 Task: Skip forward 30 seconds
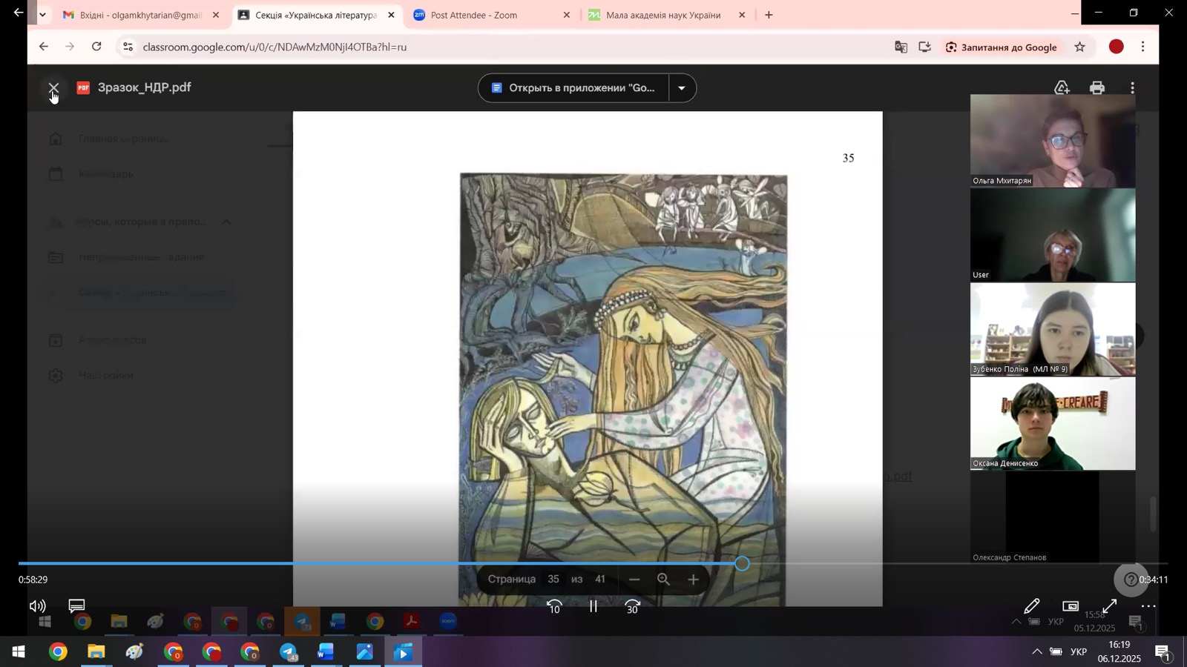(x=632, y=607)
